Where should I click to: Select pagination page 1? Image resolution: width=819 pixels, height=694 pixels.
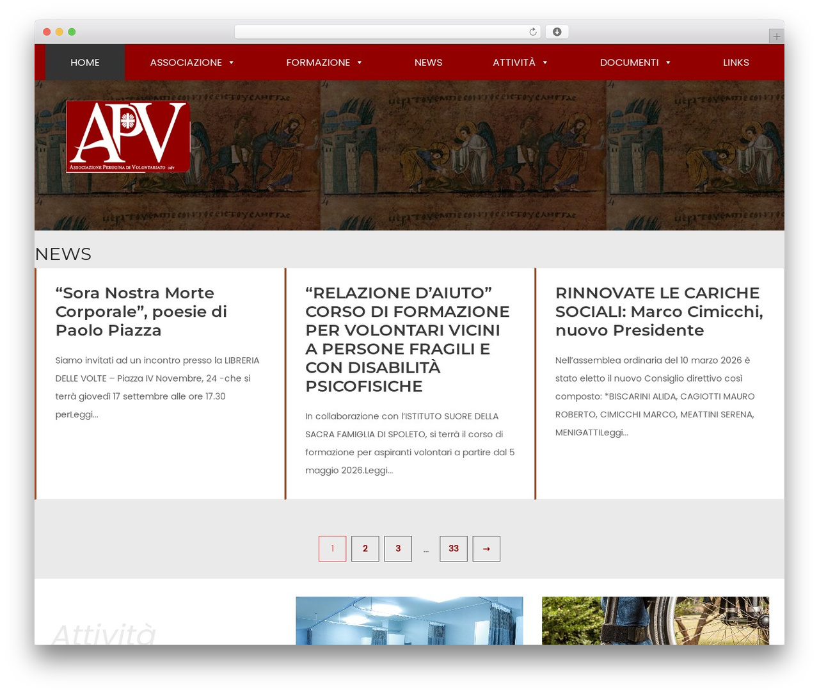click(333, 549)
